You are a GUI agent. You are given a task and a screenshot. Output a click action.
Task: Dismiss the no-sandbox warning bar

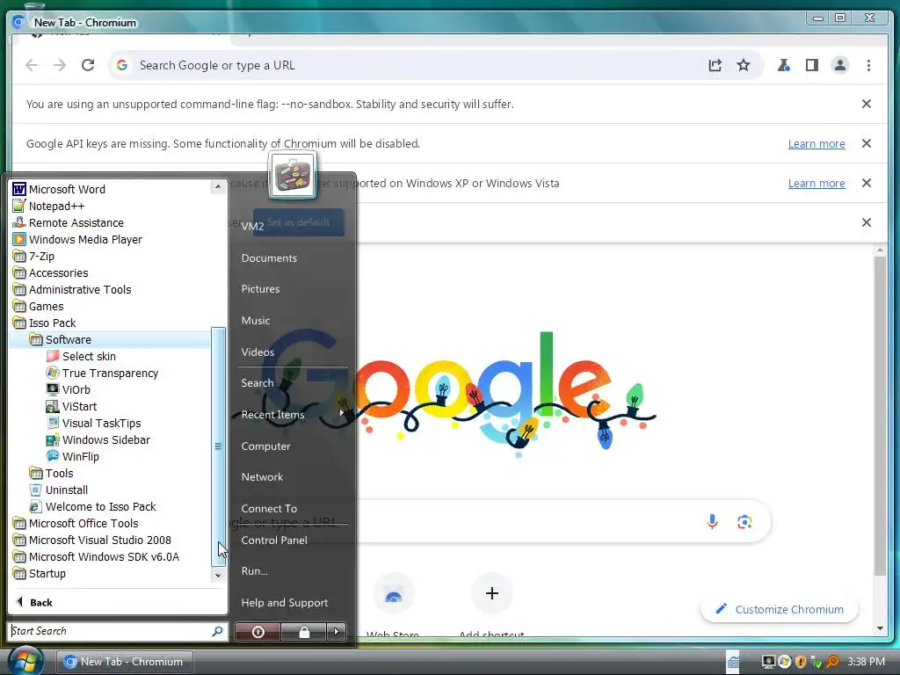(x=867, y=104)
